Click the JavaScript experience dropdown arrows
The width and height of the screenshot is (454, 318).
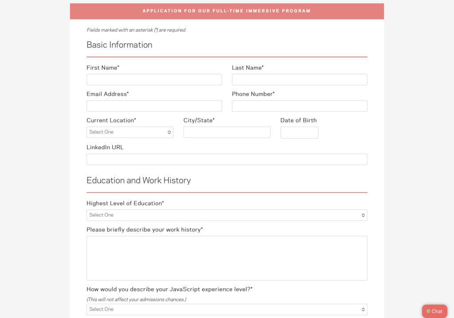363,309
